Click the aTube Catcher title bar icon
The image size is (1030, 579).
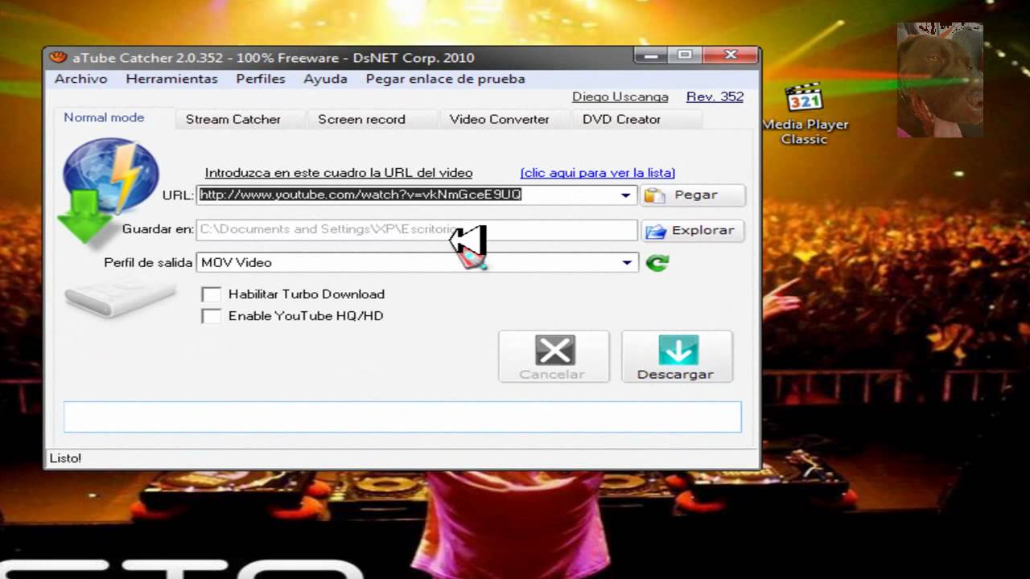57,57
